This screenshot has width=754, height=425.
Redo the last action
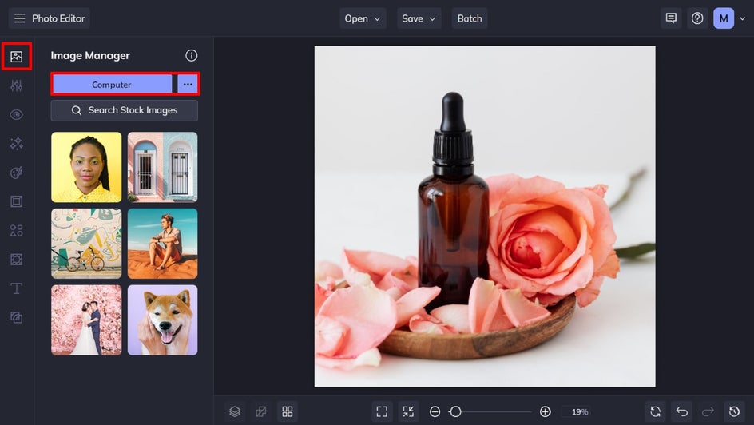(x=708, y=411)
